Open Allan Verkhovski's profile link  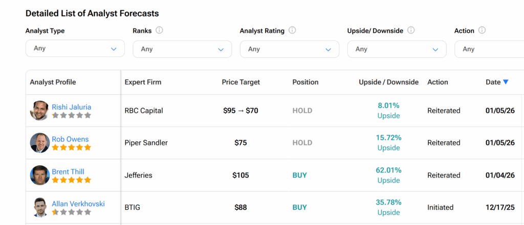tap(78, 204)
